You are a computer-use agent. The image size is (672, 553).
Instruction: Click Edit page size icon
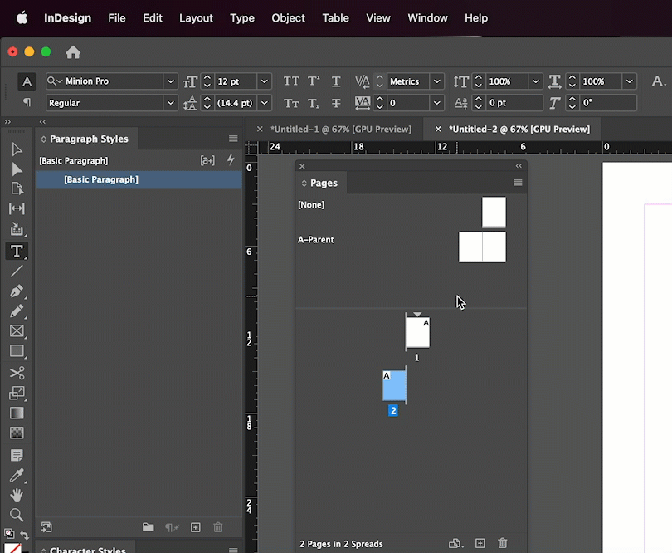pos(456,544)
